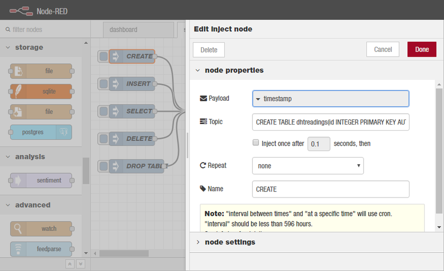
Task: Click the Name field containing CREATE
Action: (x=330, y=189)
